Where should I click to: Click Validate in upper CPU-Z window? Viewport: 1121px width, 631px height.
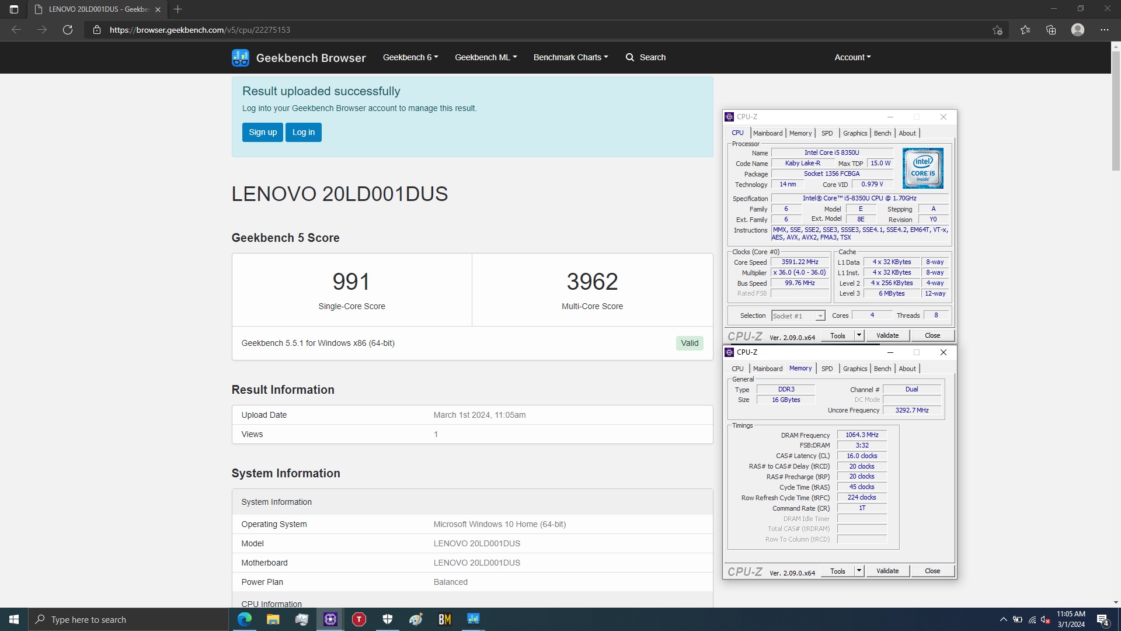point(887,335)
